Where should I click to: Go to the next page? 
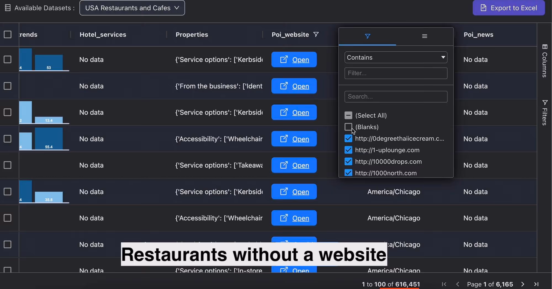tap(523, 284)
